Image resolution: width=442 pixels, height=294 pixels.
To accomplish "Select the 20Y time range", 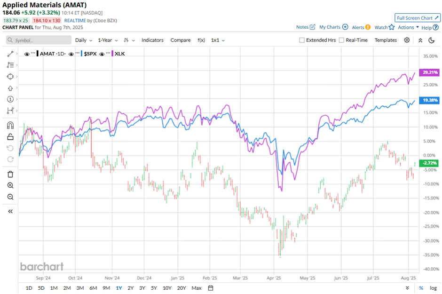I will (182, 288).
